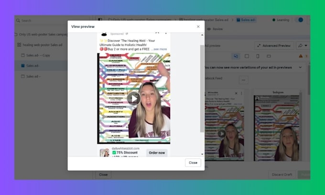Screen dimensions: 325x195
Task: Expand the 'more variations of your ad' banner chevron
Action: point(300,67)
